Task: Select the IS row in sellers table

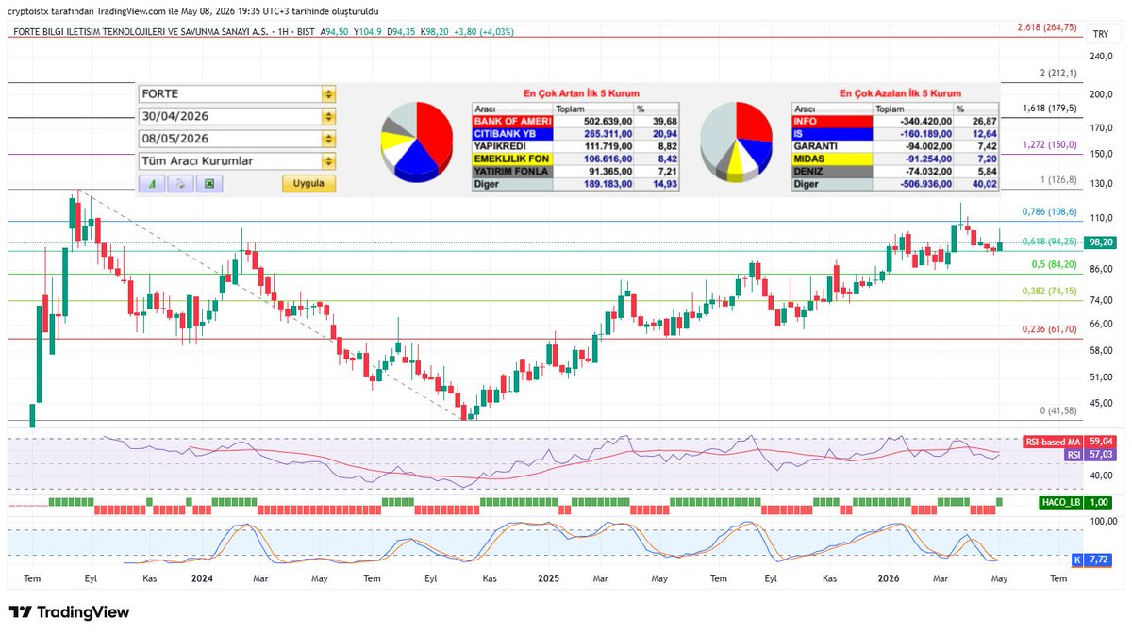Action: [895, 134]
